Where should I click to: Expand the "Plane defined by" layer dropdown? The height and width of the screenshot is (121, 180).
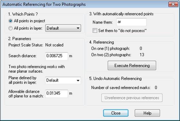tap(63, 80)
